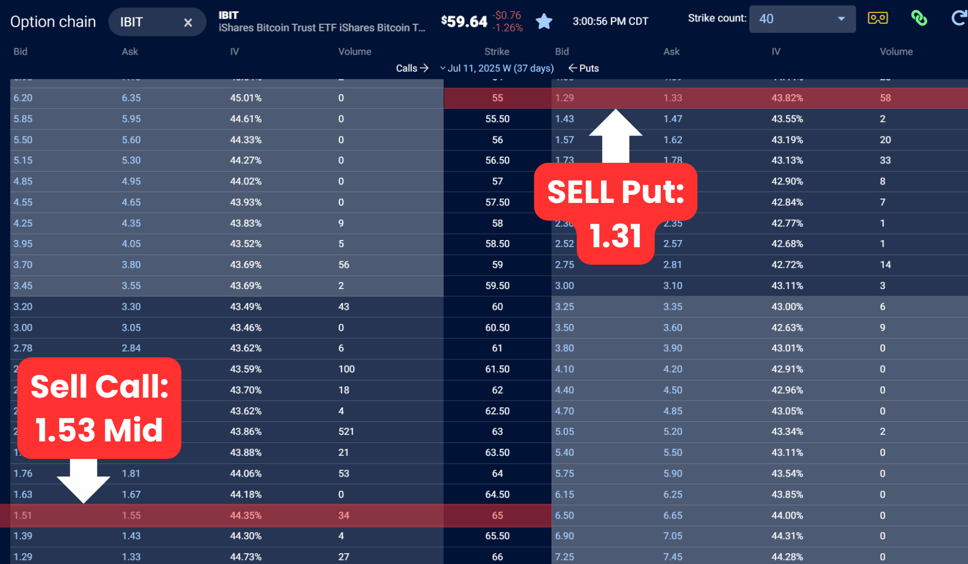
Task: Toggle the favorite star for IBIT
Action: [x=544, y=22]
